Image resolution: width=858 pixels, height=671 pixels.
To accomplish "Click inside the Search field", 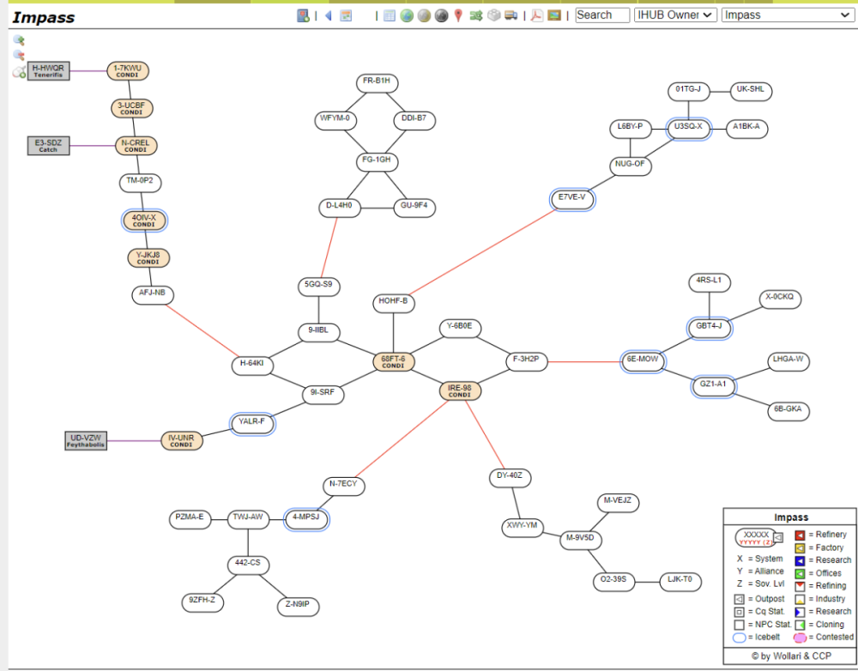I will [602, 15].
